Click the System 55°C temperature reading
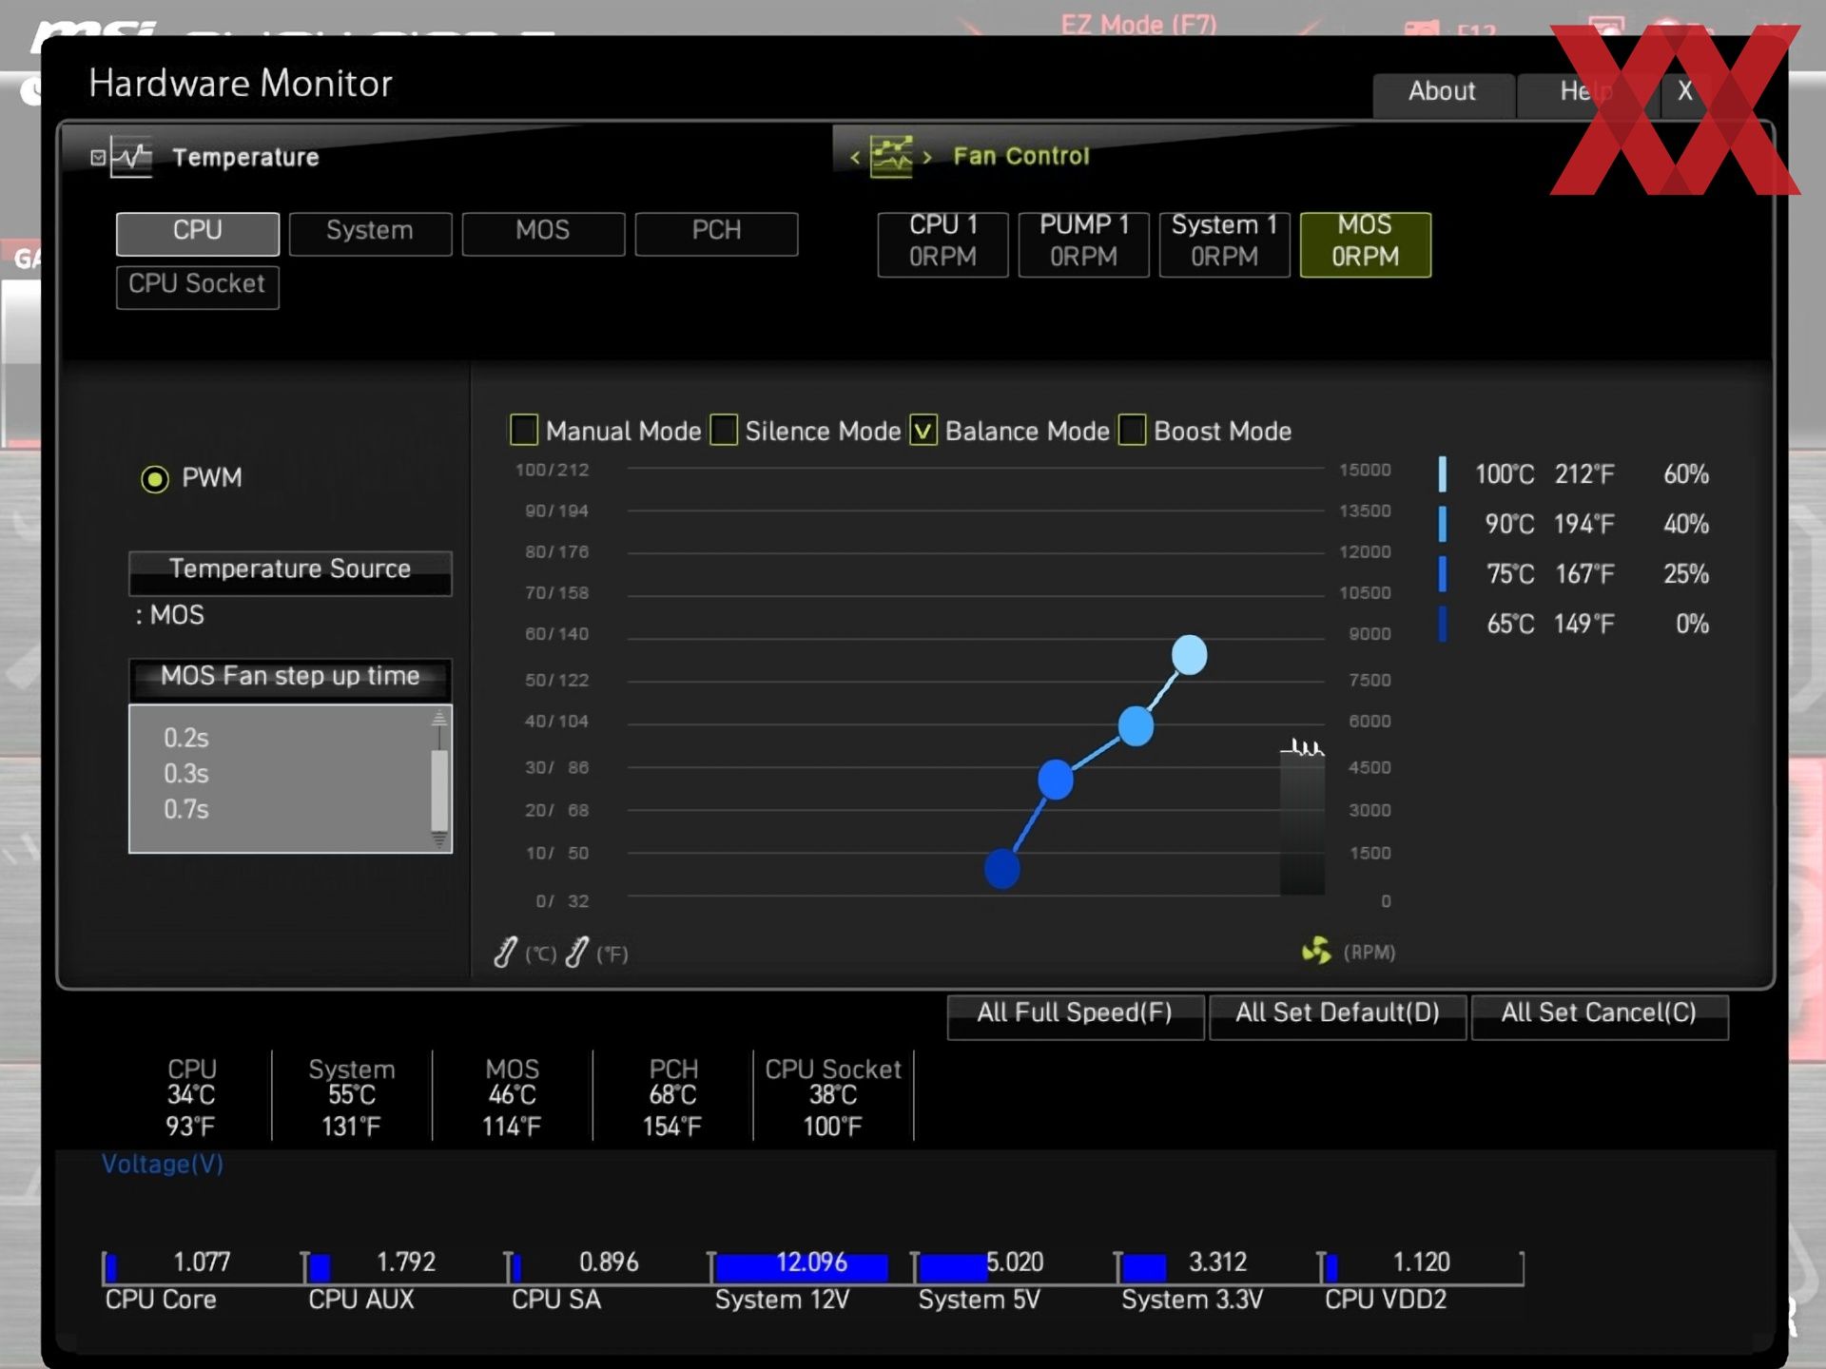Viewport: 1826px width, 1369px height. click(x=352, y=1097)
